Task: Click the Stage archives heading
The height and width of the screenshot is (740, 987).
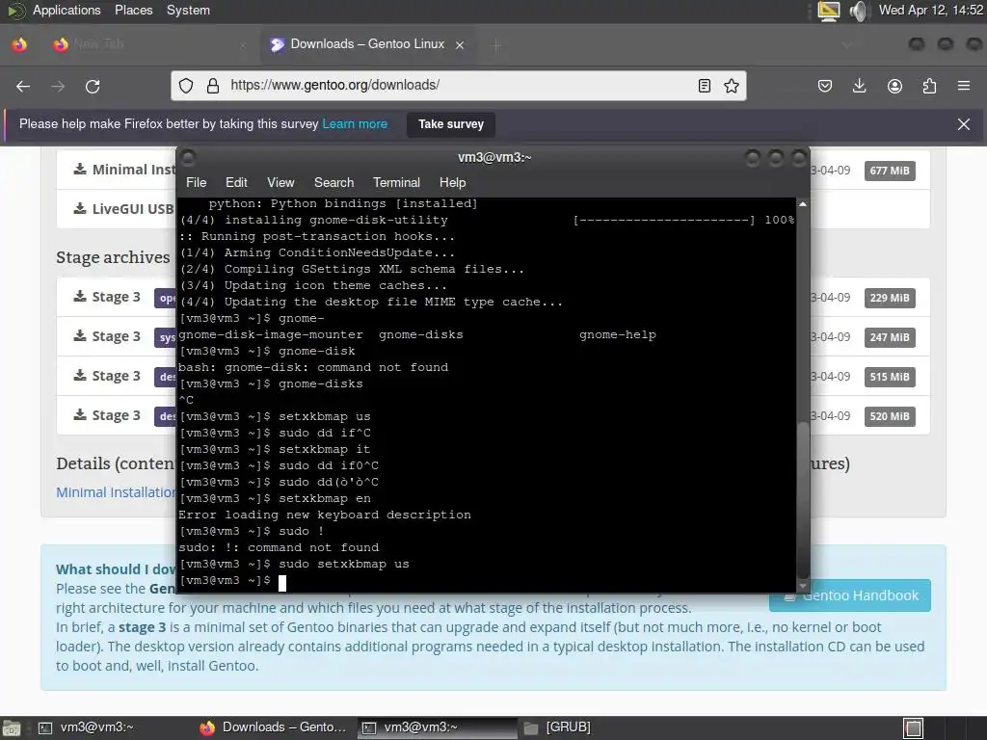Action: (x=113, y=257)
